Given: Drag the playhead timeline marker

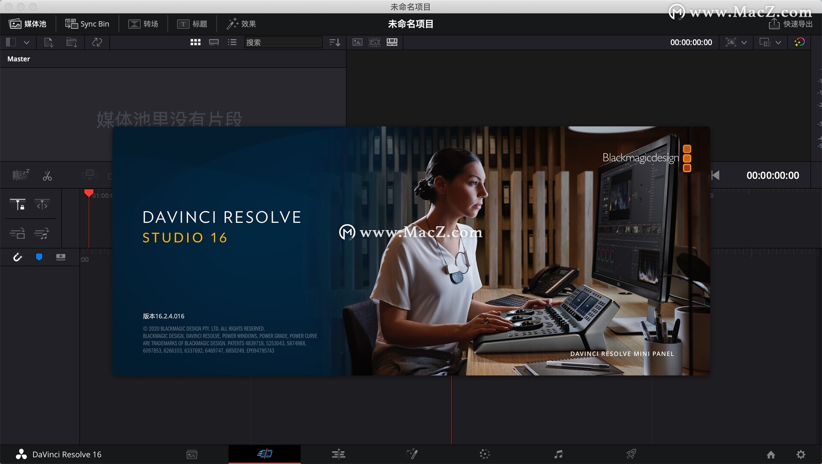Looking at the screenshot, I should point(88,193).
